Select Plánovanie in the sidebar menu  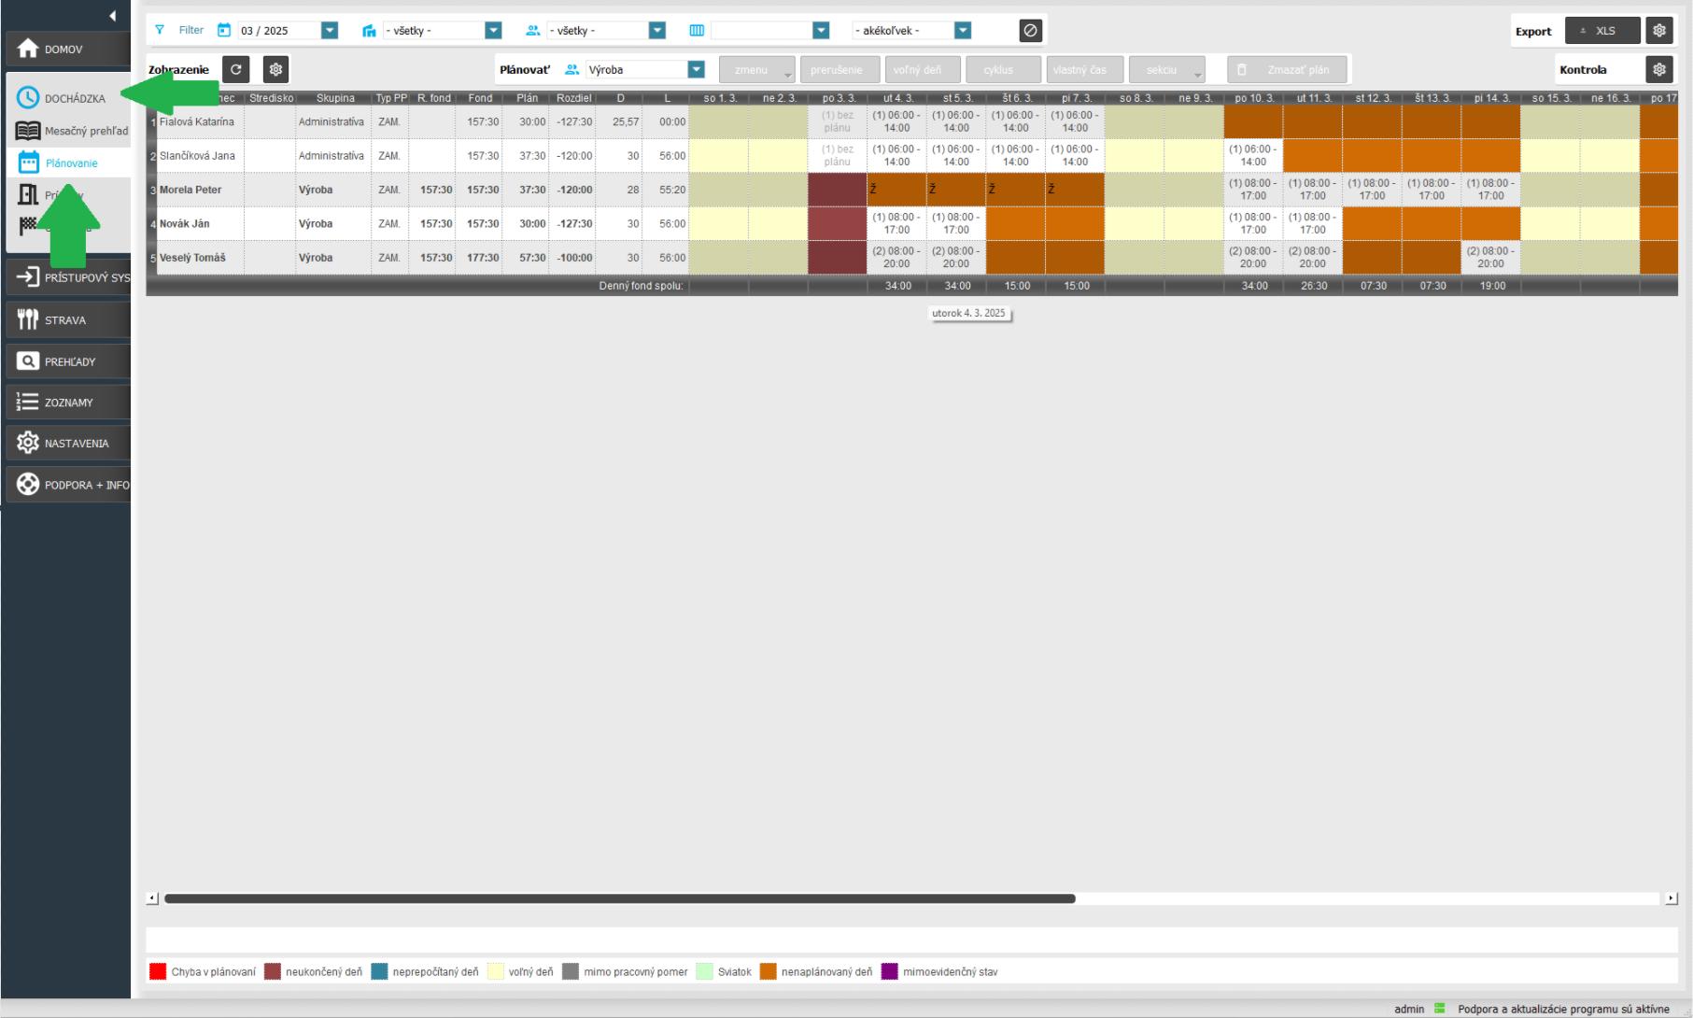pyautogui.click(x=71, y=163)
